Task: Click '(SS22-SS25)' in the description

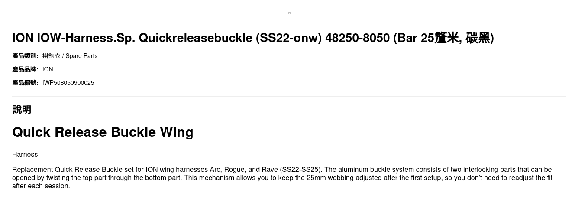Action: point(301,170)
